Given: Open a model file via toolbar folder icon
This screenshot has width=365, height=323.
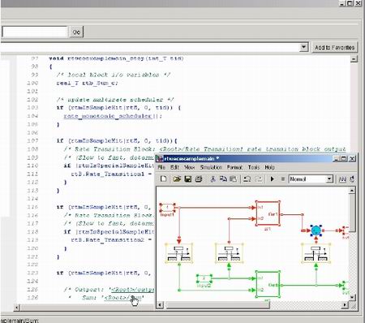Looking at the screenshot, I should (177, 179).
